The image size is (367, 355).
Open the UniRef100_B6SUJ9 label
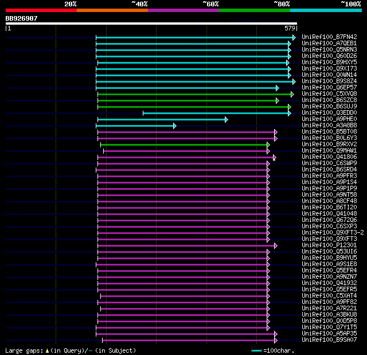coord(329,107)
